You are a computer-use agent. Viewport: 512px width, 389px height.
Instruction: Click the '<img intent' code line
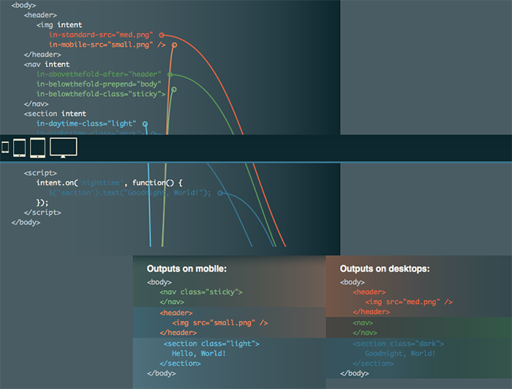tap(59, 25)
